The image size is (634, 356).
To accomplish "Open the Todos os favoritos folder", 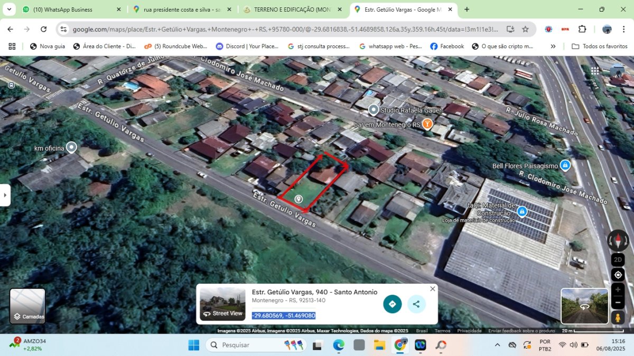I will [600, 46].
